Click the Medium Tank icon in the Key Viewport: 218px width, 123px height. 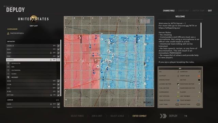tap(198, 105)
